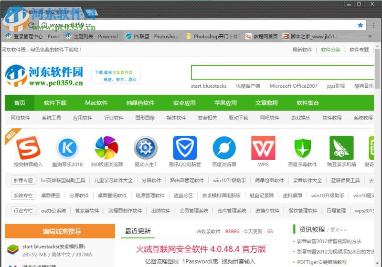
Task: Select the 苹果应用 navigation tab
Action: coord(225,103)
